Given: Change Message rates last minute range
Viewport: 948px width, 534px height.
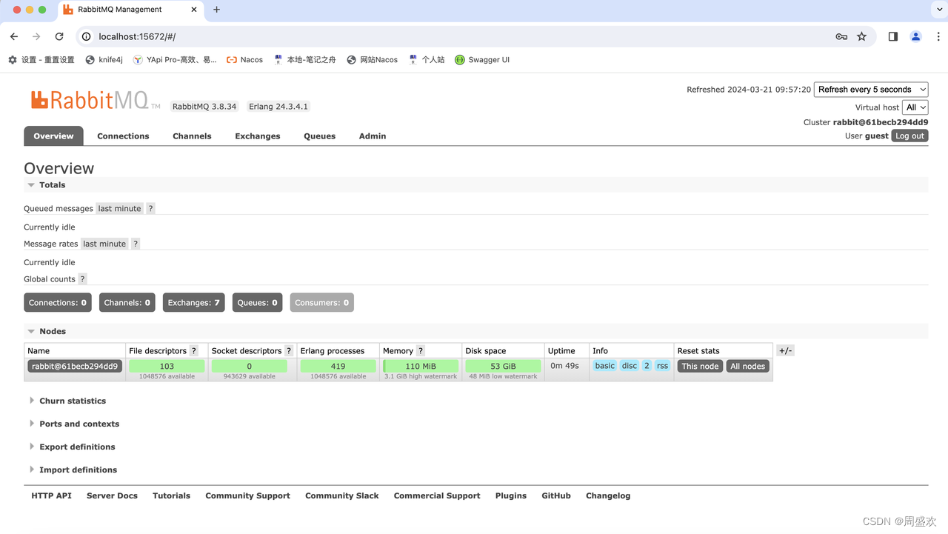Looking at the screenshot, I should pos(104,244).
